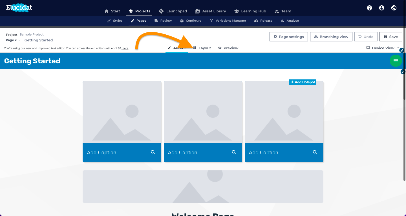Click the Add Hotspot button
Screen dimensions: 406x216
pos(303,82)
